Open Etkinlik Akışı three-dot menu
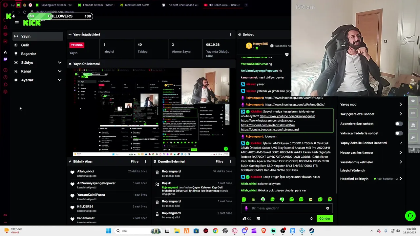Viewport: 420px width, 236px height. 146,162
